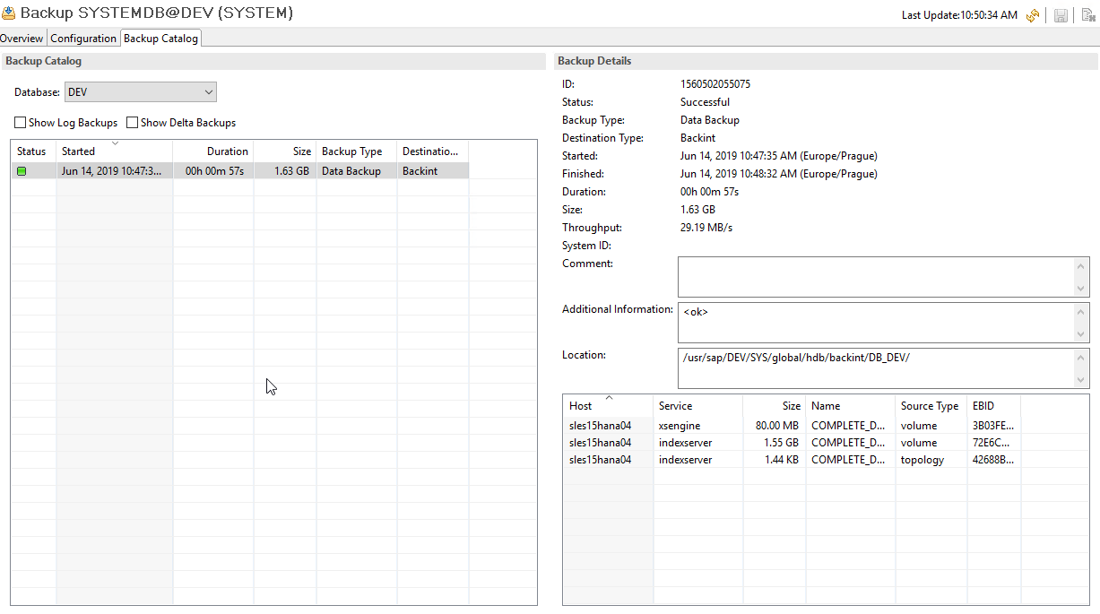Click Comment field scroll down arrow
This screenshot has width=1100, height=614.
tap(1081, 288)
